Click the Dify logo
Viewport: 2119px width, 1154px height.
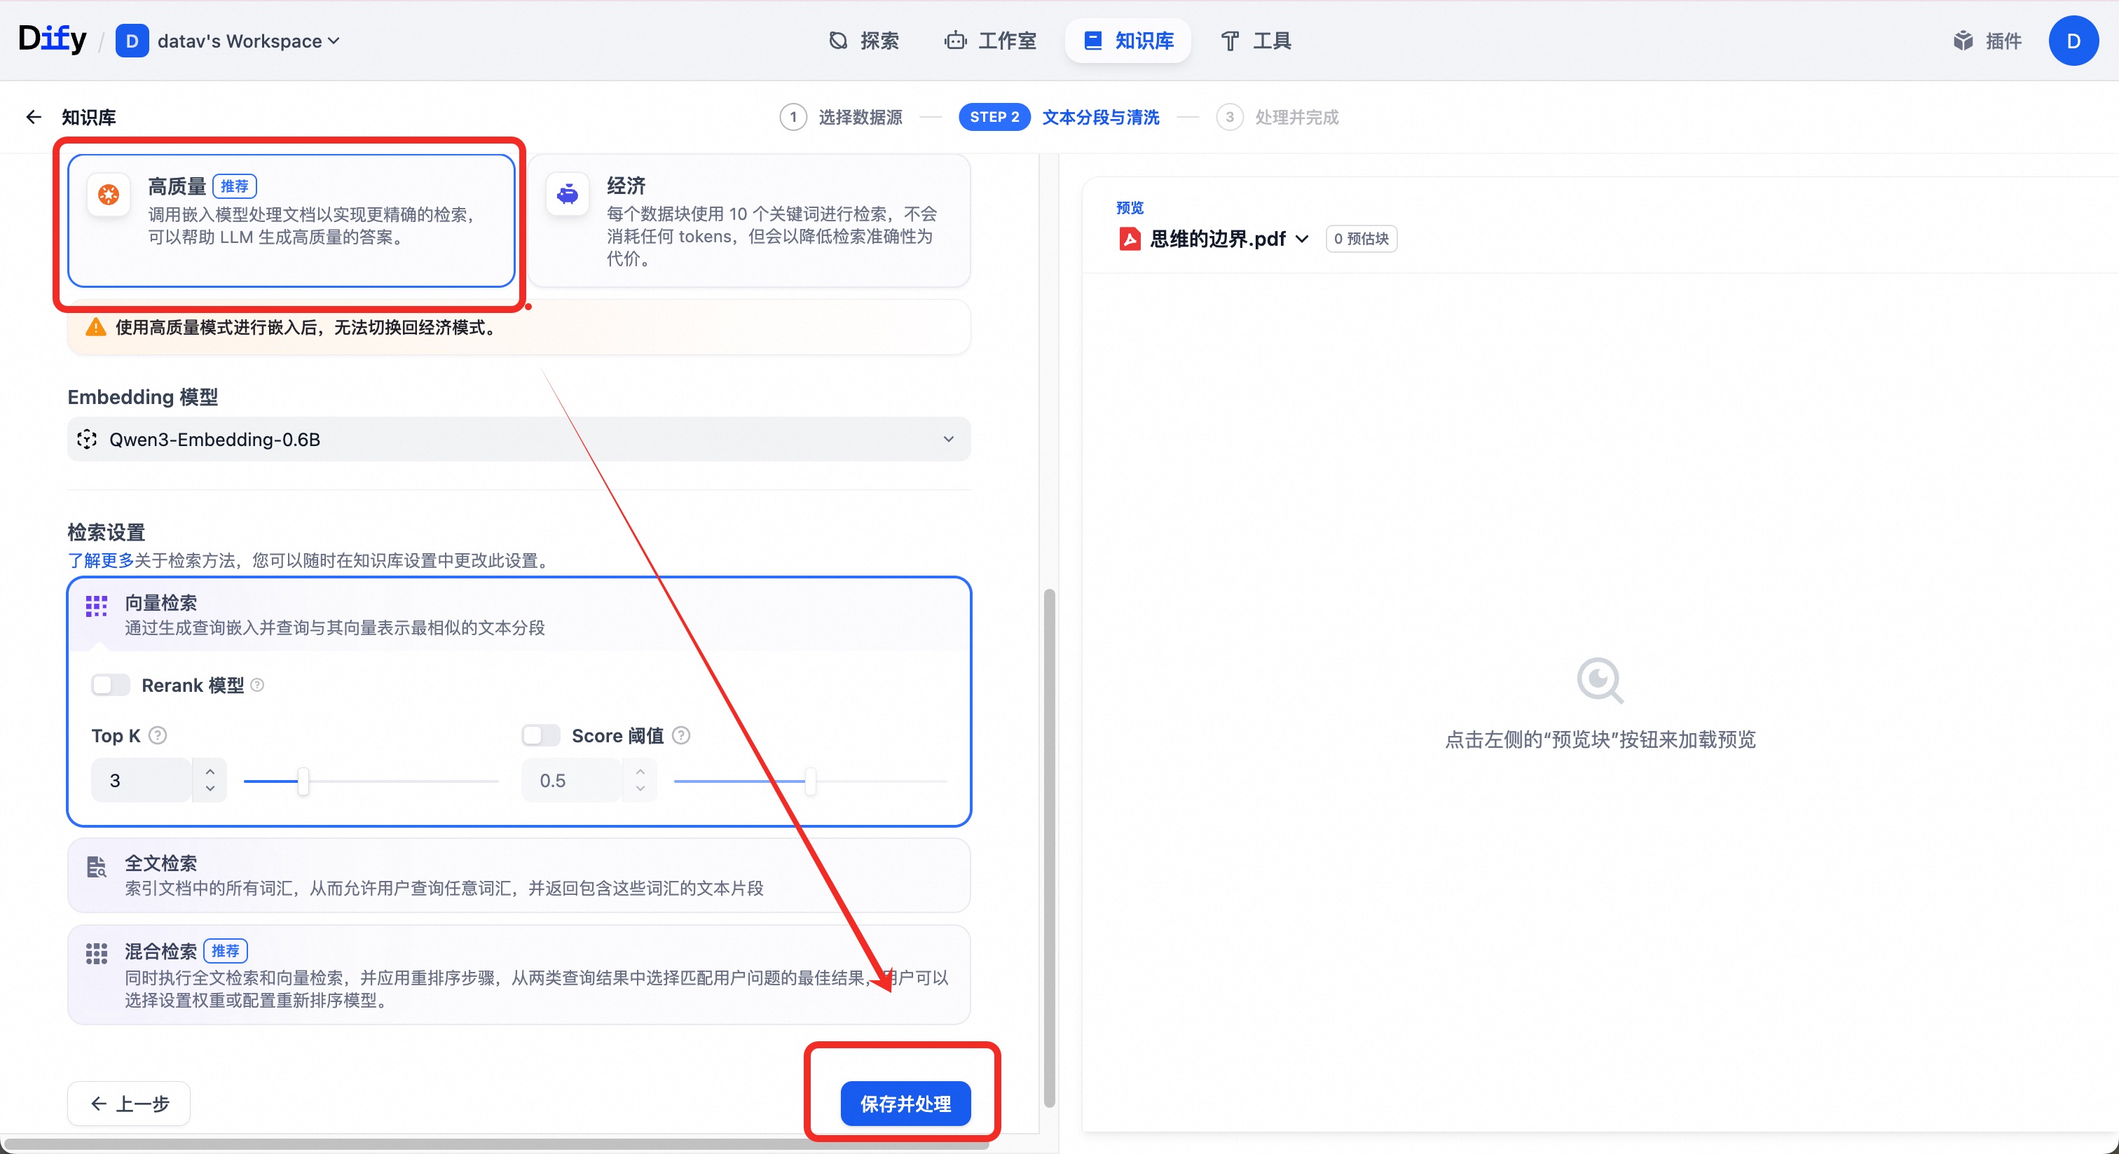(x=52, y=39)
